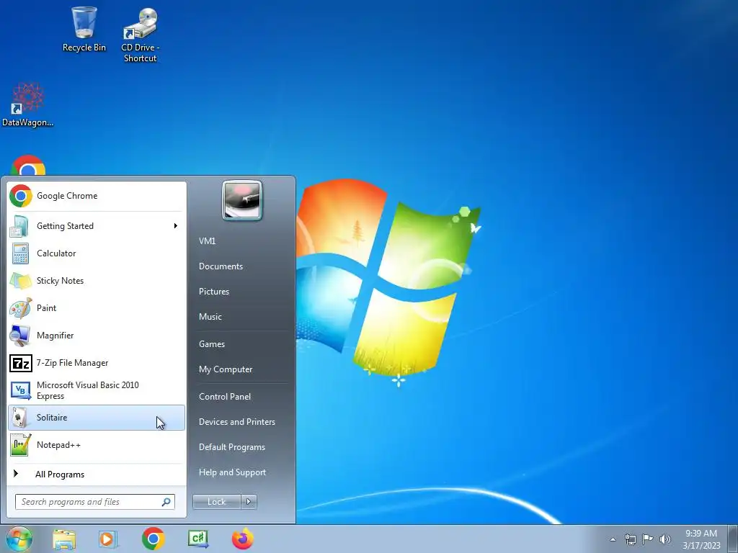Screen dimensions: 738x553
Task: Launch Calculator from the Start menu
Action: pyautogui.click(x=97, y=253)
